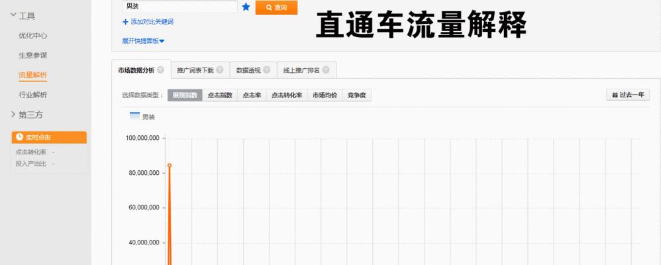
Task: Click the 40,000,000 axis label
Action: [x=144, y=242]
